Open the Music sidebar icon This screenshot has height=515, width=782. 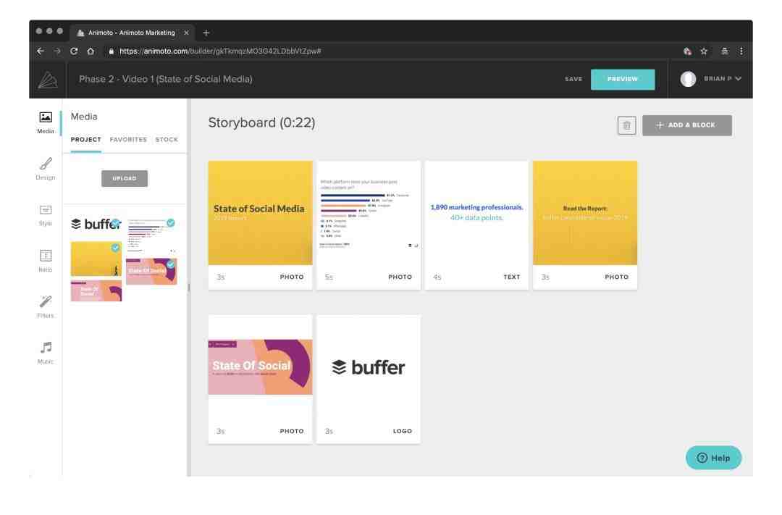coord(46,353)
